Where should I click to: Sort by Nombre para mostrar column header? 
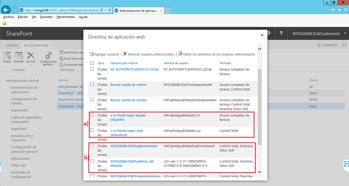click(x=124, y=63)
